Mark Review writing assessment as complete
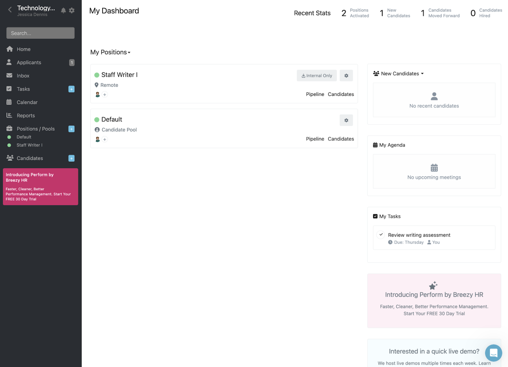 pos(380,235)
